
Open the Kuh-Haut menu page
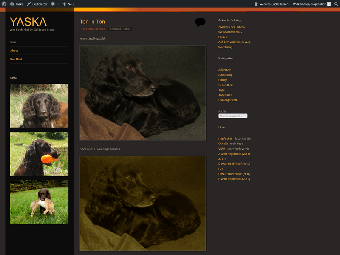point(16,59)
